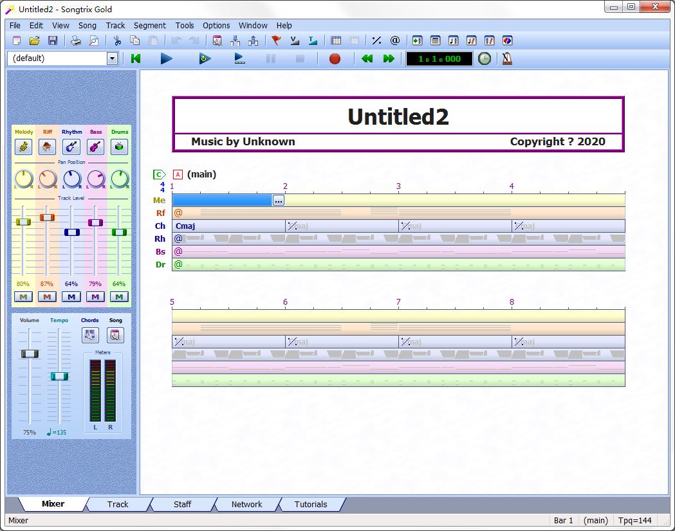Image resolution: width=675 pixels, height=531 pixels.
Task: Click the Tempo slider handle
Action: coord(59,376)
